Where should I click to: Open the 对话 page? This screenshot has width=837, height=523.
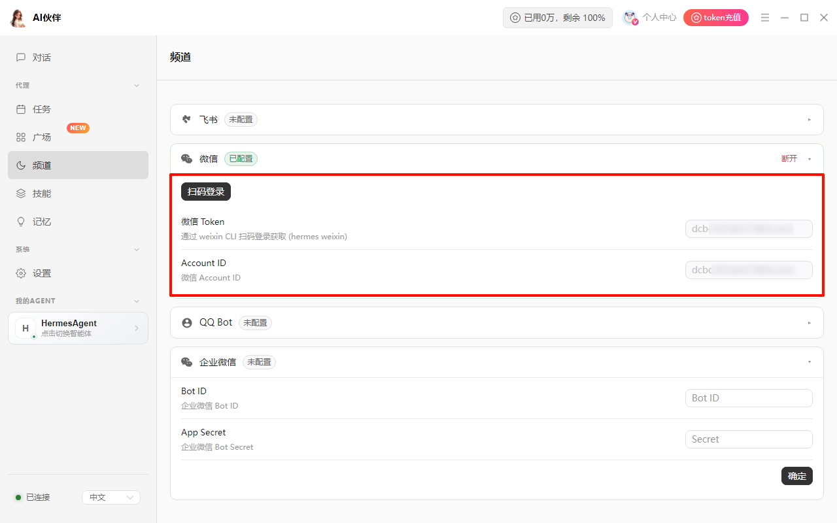[78, 58]
